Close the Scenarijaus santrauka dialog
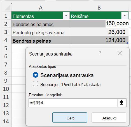Screen dimensions: 131x127 tap(120, 53)
